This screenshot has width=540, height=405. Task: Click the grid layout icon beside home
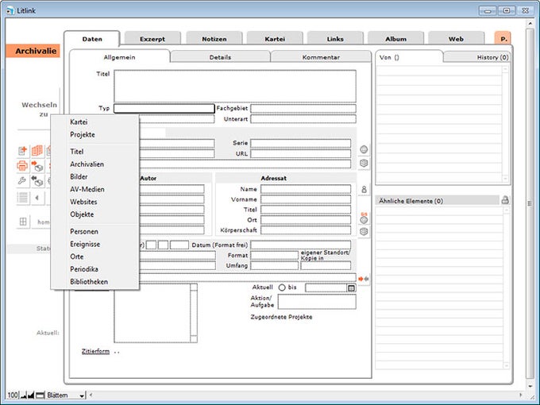coord(23,222)
